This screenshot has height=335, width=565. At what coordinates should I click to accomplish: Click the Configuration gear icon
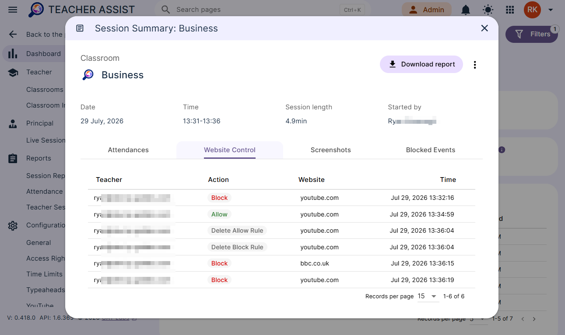point(13,226)
